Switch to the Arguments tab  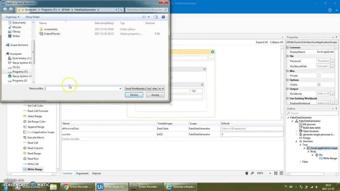(82, 173)
